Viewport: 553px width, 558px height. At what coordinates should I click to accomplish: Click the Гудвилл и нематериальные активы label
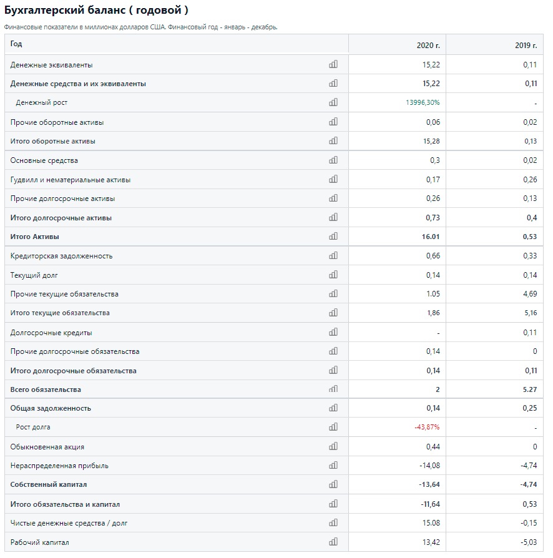(x=70, y=180)
